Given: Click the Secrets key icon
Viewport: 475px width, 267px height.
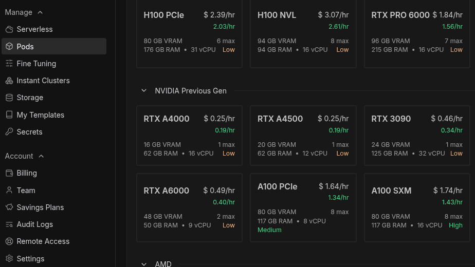Looking at the screenshot, I should 9,131.
